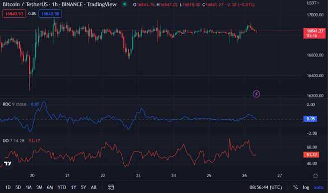Click date label 23 on time axis

tap(138, 176)
